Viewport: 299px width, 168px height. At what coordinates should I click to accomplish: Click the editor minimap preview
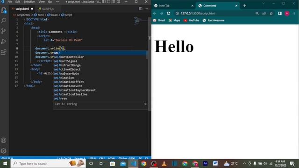(138, 21)
